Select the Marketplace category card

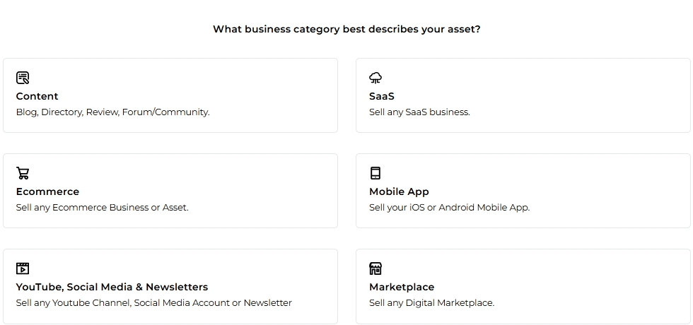pos(523,286)
